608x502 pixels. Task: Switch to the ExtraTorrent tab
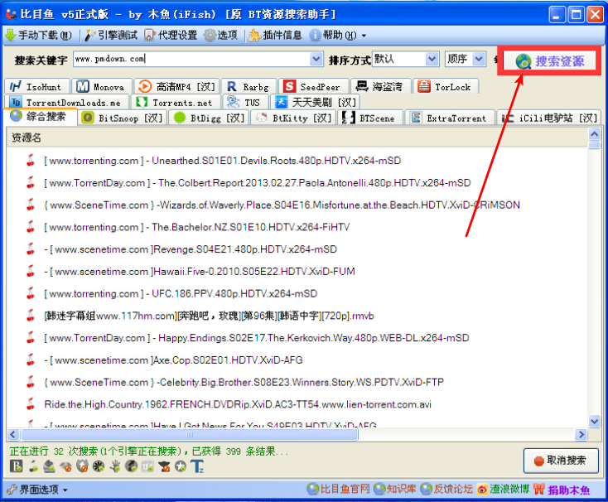pyautogui.click(x=450, y=118)
